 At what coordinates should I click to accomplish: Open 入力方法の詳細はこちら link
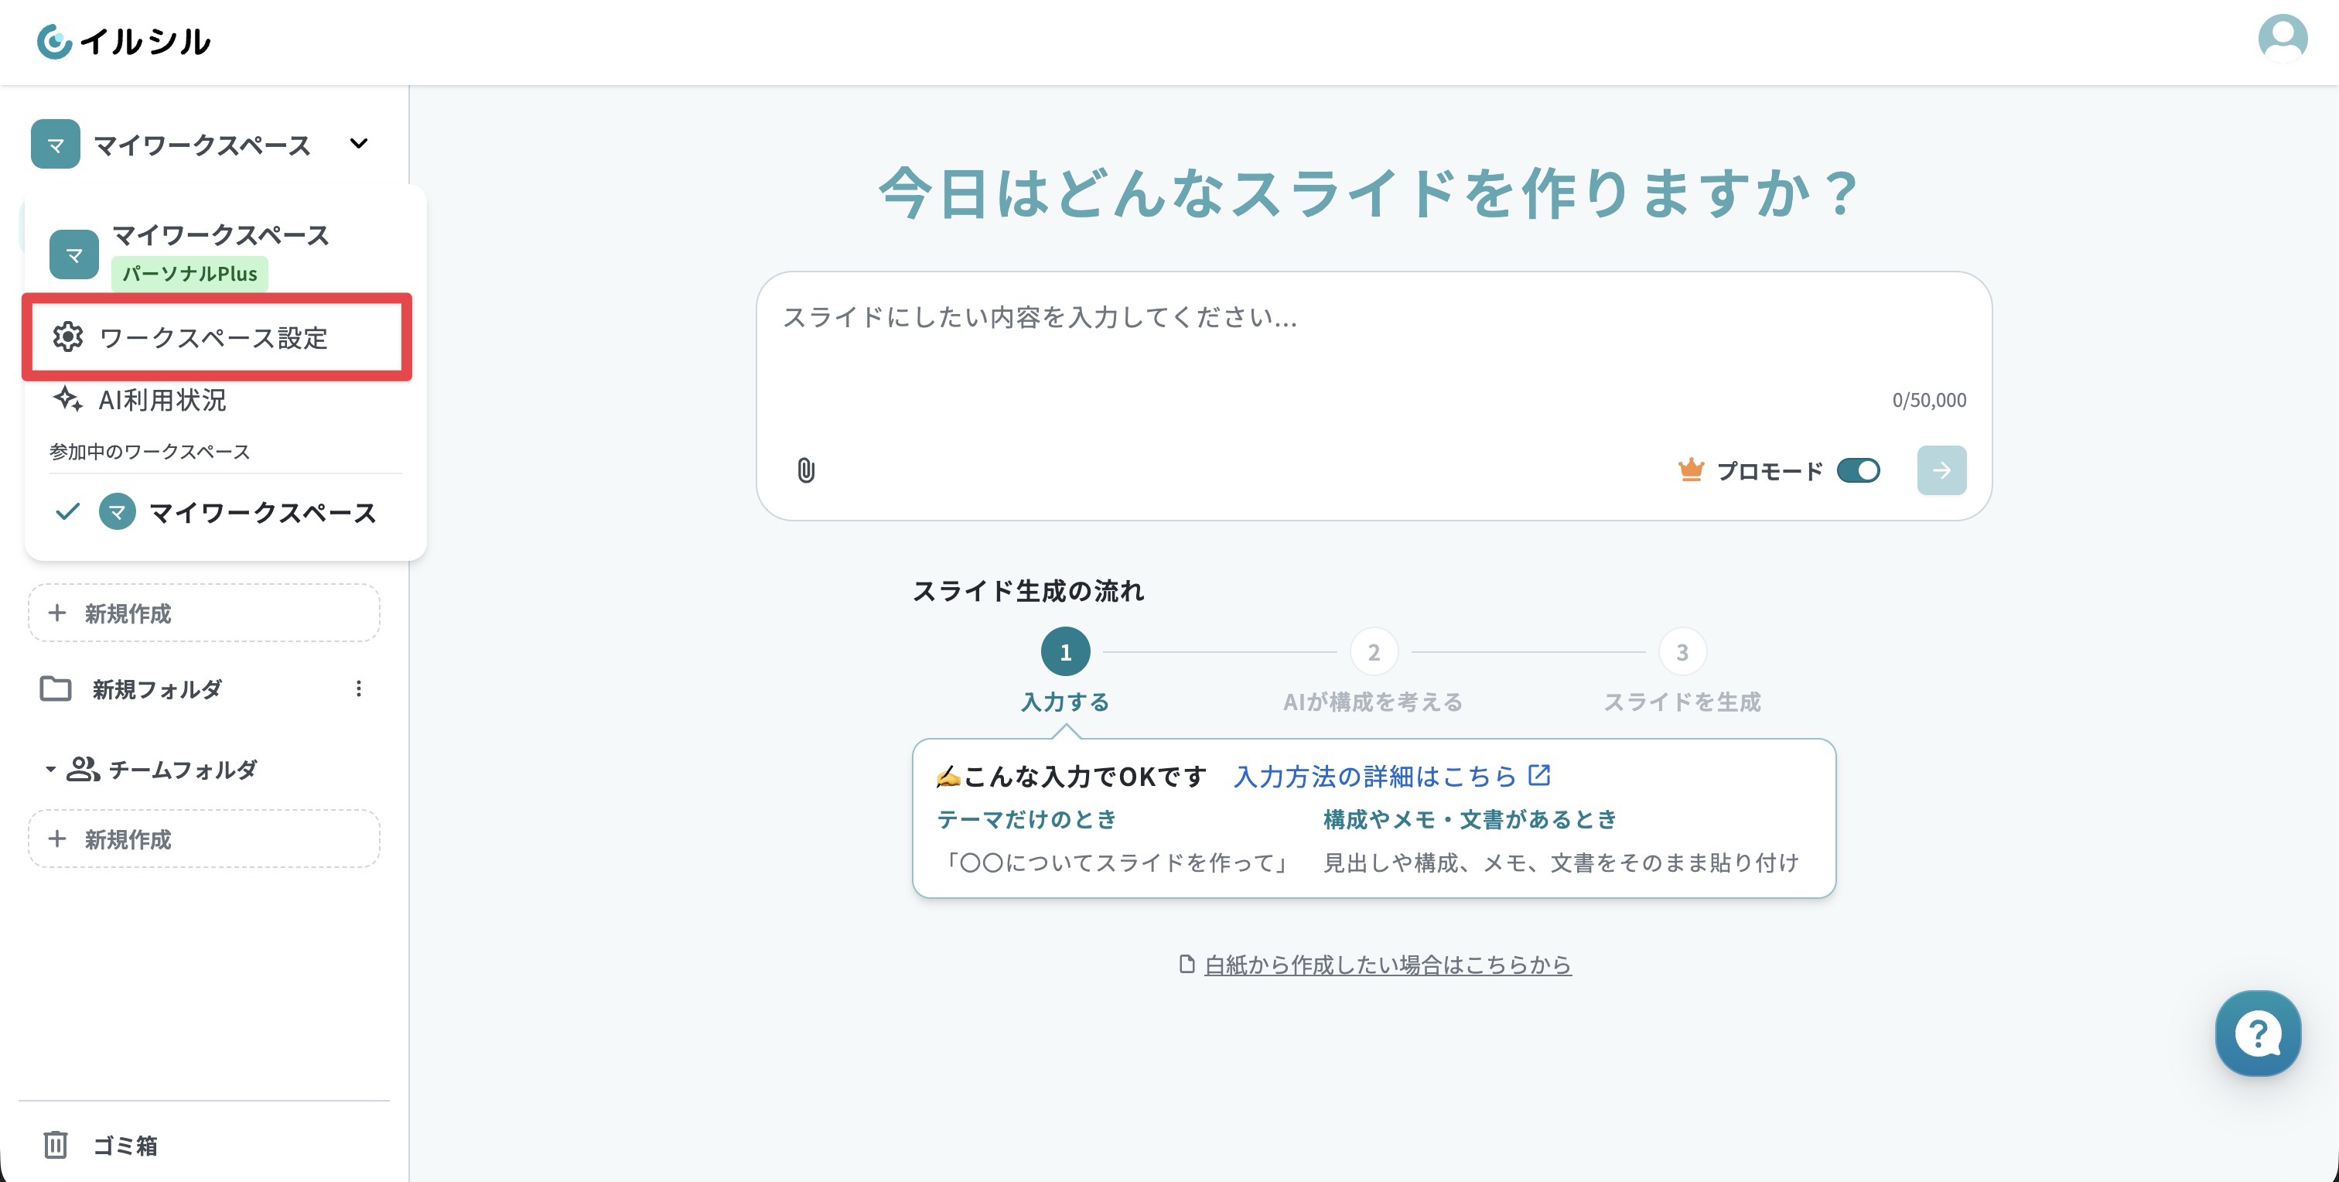point(1392,776)
